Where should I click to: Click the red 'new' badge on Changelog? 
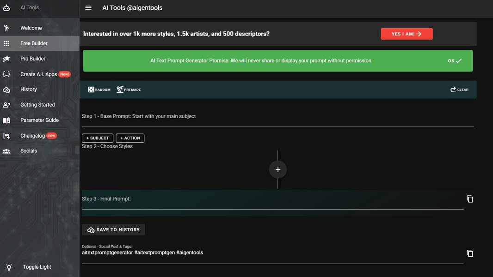51,136
